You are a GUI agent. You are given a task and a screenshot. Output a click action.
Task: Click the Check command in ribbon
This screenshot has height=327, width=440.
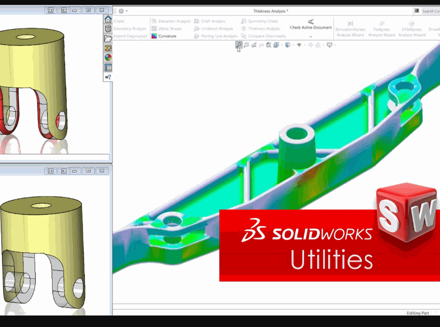click(119, 21)
